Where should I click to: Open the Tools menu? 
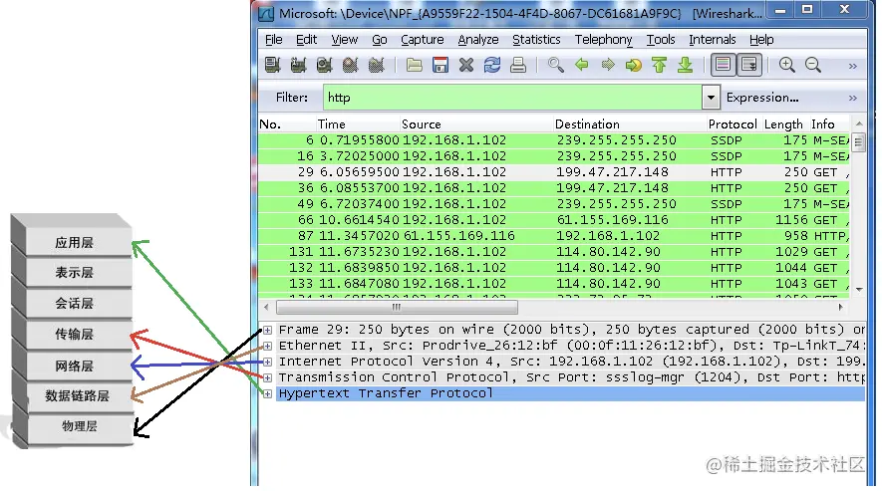[661, 40]
